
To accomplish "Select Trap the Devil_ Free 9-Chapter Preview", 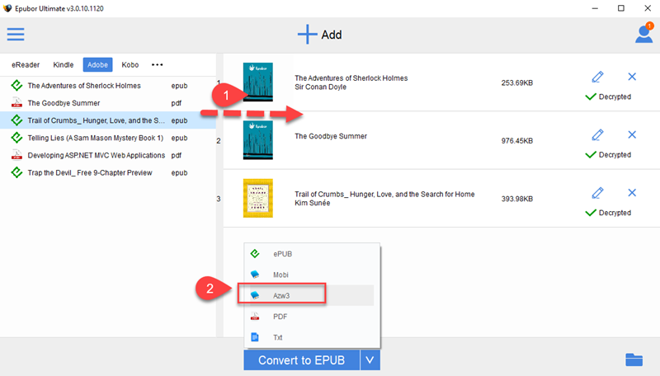I will pyautogui.click(x=108, y=172).
